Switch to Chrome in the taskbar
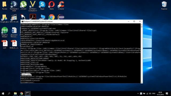 pos(21,94)
